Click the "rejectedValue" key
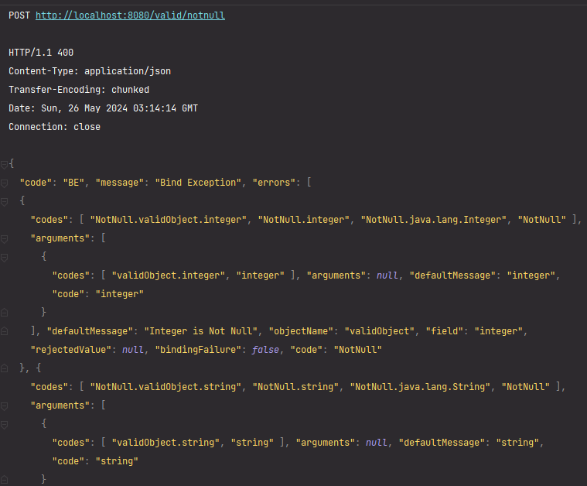This screenshot has width=587, height=486. pyautogui.click(x=71, y=350)
